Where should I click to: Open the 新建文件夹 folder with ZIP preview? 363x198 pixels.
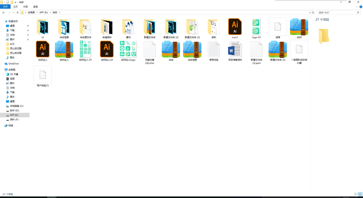pyautogui.click(x=150, y=27)
